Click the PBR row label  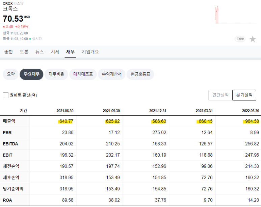coord(7,133)
